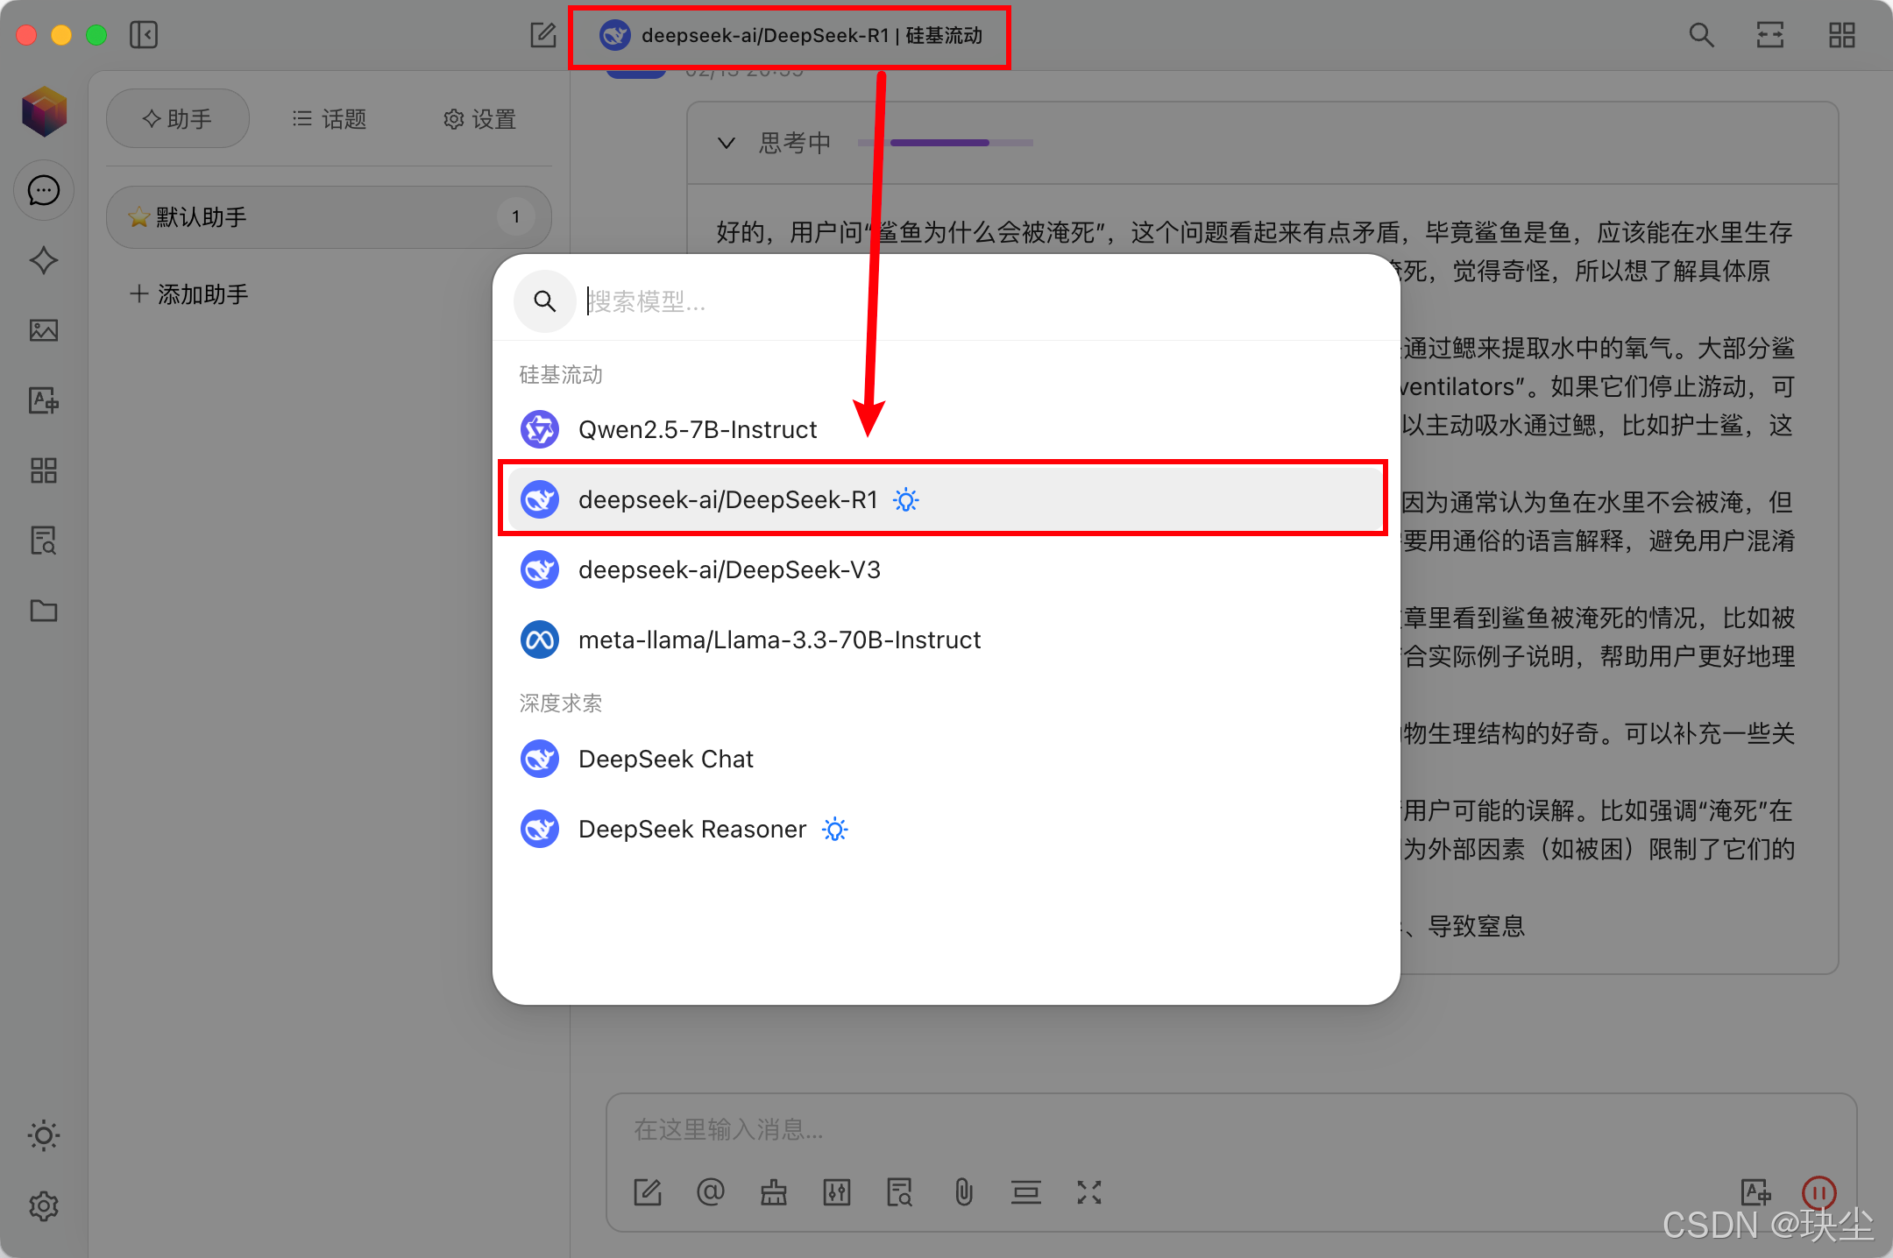
Task: Click the thinking progress bar
Action: click(945, 143)
